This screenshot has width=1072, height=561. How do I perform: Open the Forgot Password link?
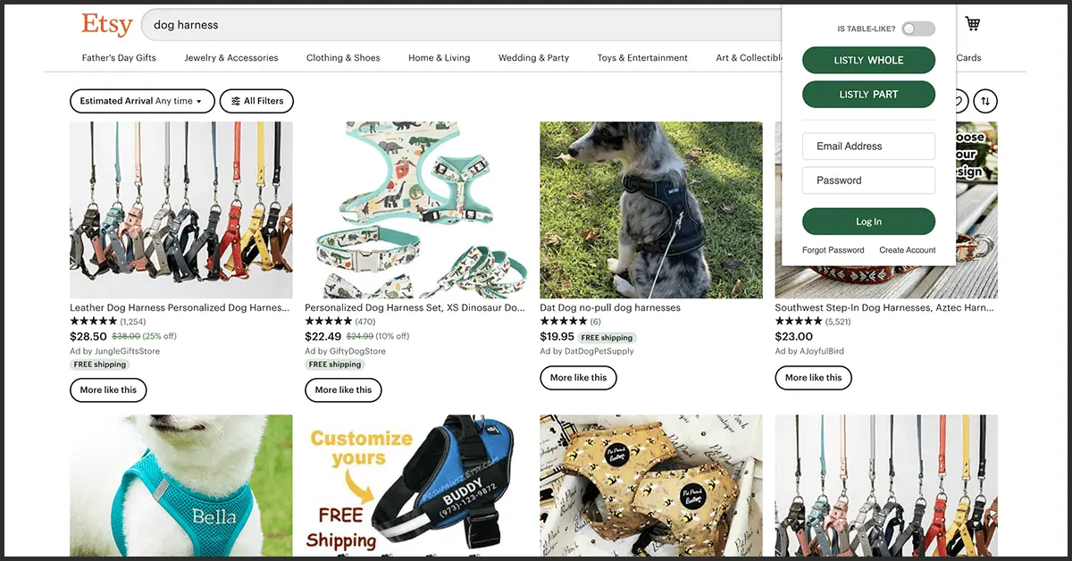(833, 250)
